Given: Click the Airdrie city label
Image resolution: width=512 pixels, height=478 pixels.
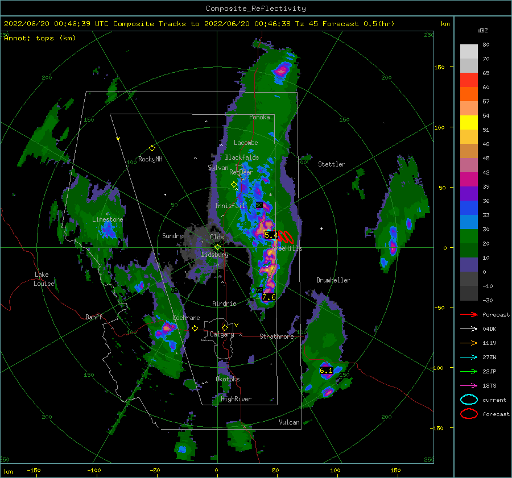Looking at the screenshot, I should (x=224, y=304).
